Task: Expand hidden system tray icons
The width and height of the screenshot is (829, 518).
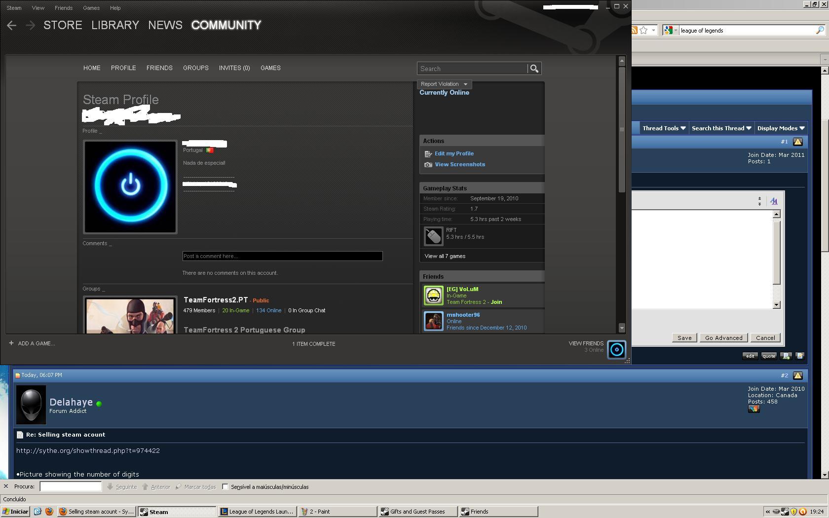Action: pos(768,512)
